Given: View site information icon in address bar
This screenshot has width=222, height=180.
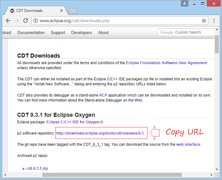Looking at the screenshot, I should pyautogui.click(x=36, y=21).
